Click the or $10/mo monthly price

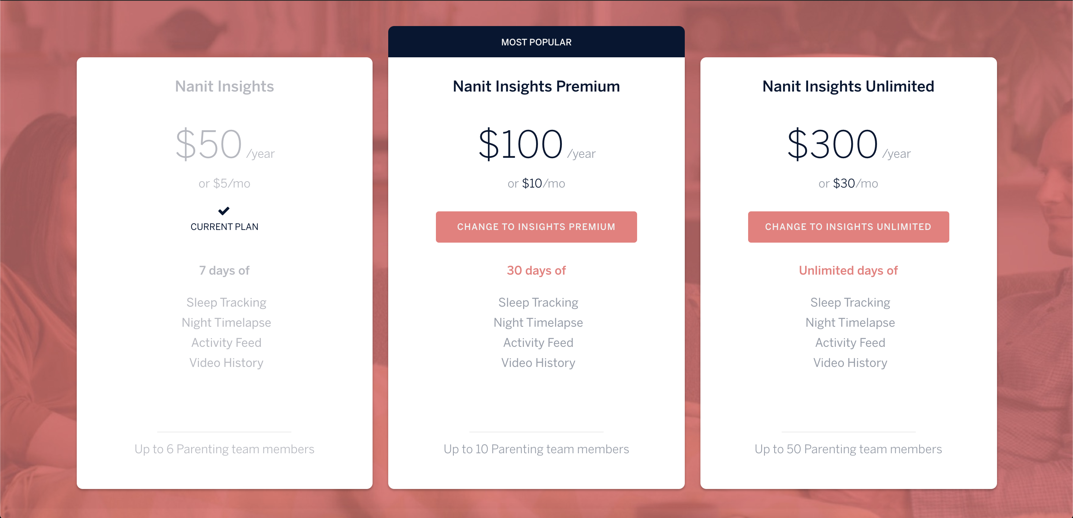coord(536,183)
